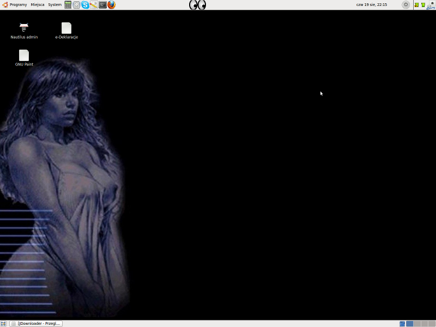The image size is (436, 327).
Task: Select the e-Deklaracje desktop file icon
Action: point(66,31)
